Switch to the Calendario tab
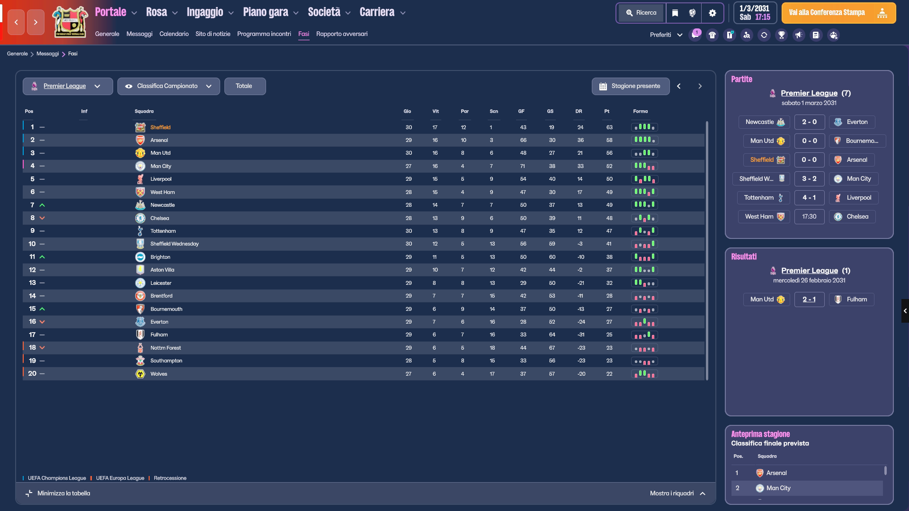The image size is (909, 511). pyautogui.click(x=174, y=34)
